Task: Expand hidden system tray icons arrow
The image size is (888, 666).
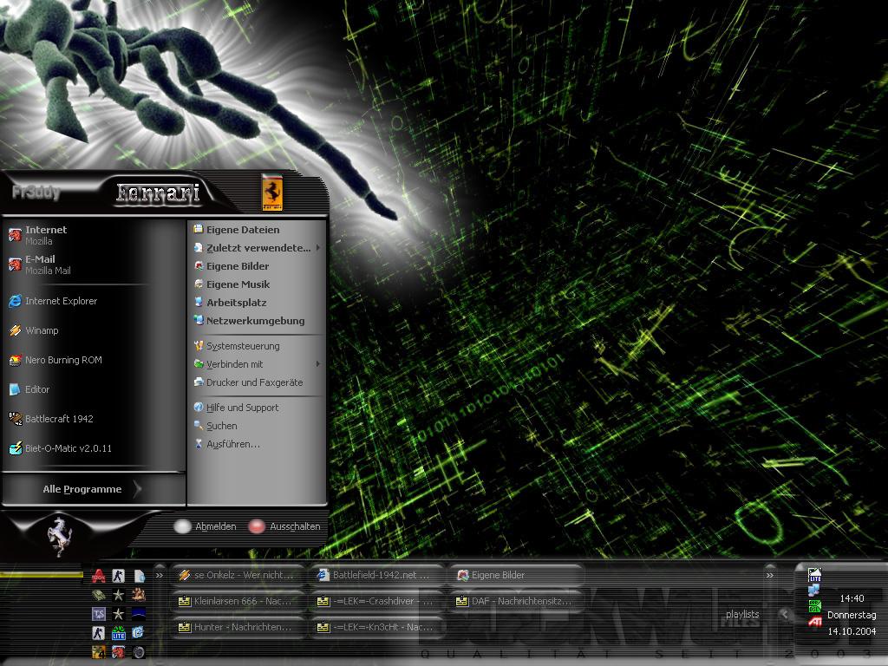Action: [785, 614]
